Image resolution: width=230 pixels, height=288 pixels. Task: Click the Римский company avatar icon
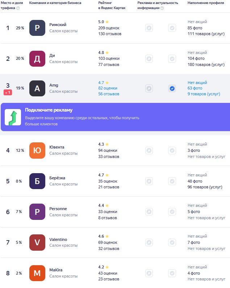(37, 28)
